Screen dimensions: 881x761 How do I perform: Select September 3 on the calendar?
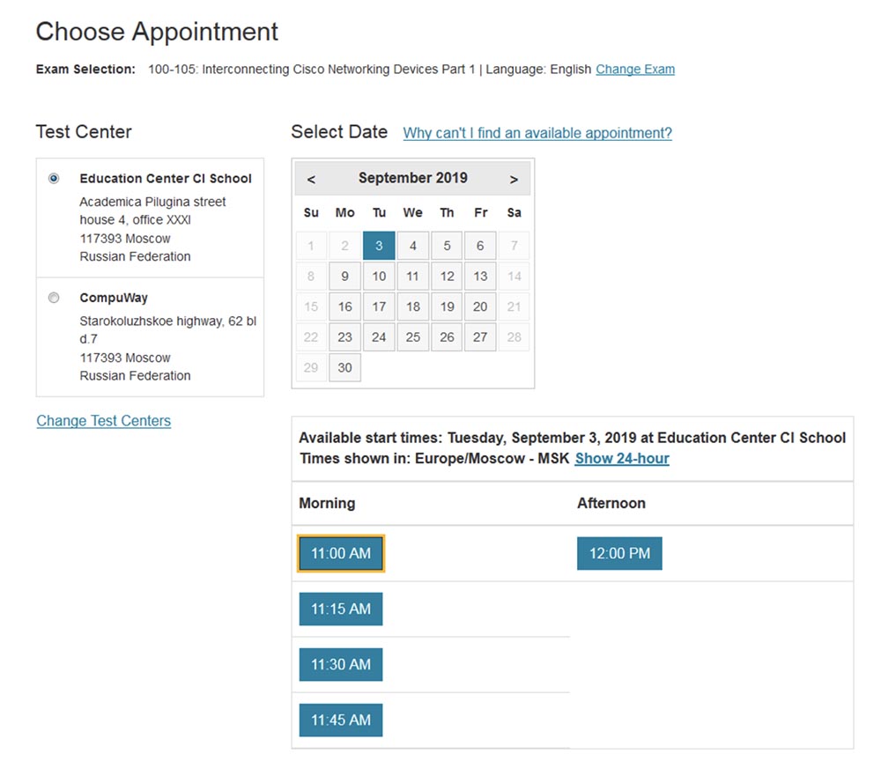click(x=379, y=246)
